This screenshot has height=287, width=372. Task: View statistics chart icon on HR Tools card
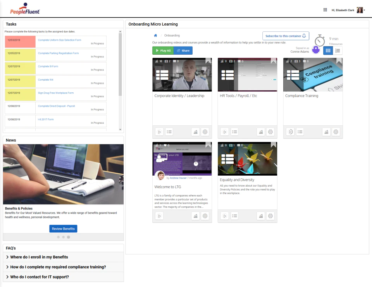tap(261, 132)
